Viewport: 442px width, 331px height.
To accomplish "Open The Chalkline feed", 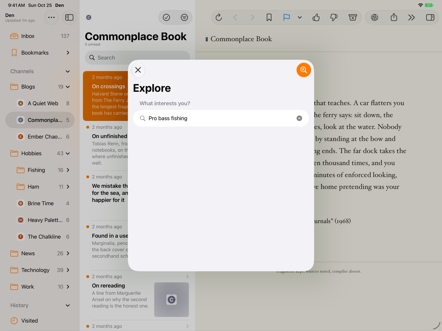I will 40,237.
